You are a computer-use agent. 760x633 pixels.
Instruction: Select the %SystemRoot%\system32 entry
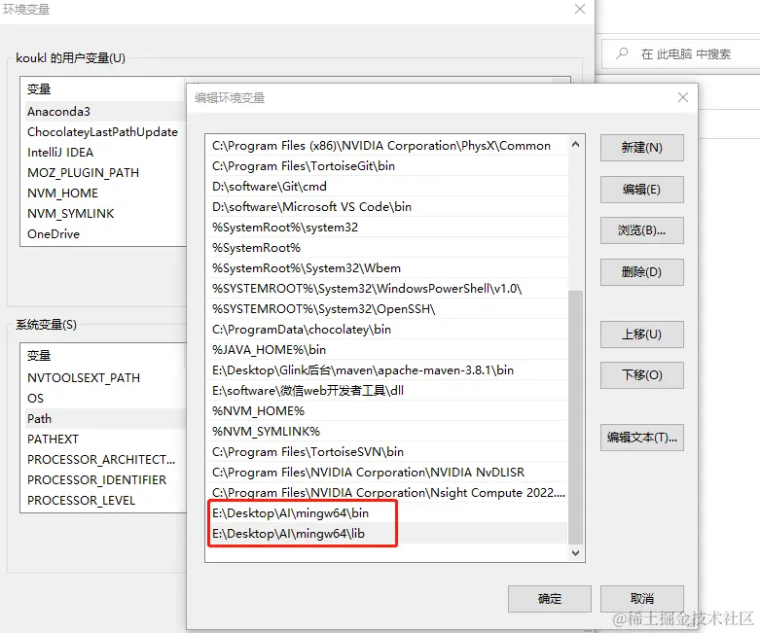[x=386, y=228]
